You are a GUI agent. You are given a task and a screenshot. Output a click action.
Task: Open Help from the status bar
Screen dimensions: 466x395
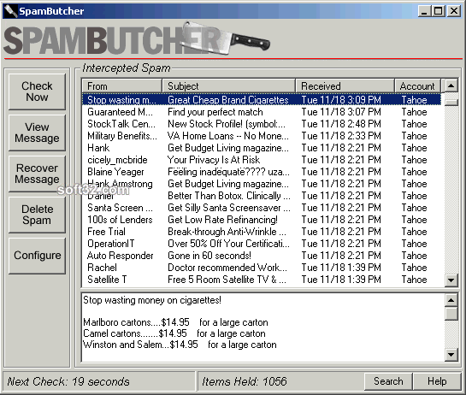click(437, 381)
